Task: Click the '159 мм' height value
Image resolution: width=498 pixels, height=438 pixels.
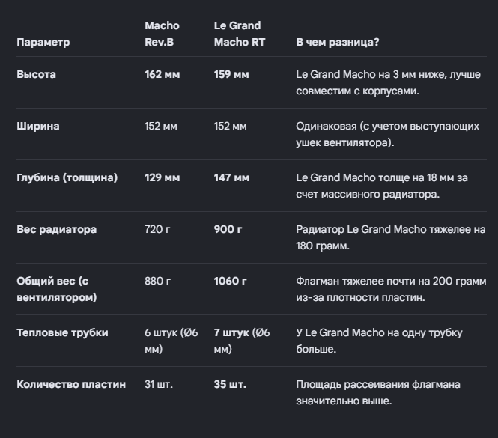Action: point(231,74)
